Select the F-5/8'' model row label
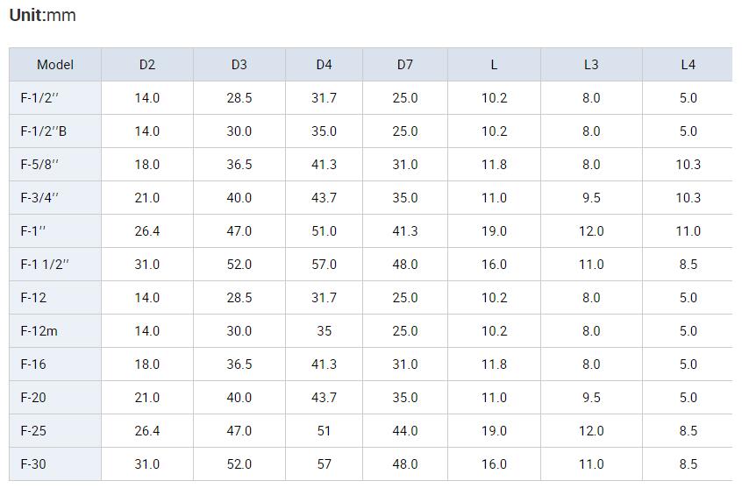This screenshot has height=488, width=742. (55, 165)
